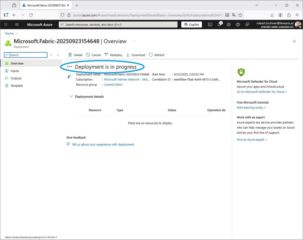This screenshot has height=240, width=303.
Task: Open the Microsoft Partner Network subscription link
Action: [127, 79]
